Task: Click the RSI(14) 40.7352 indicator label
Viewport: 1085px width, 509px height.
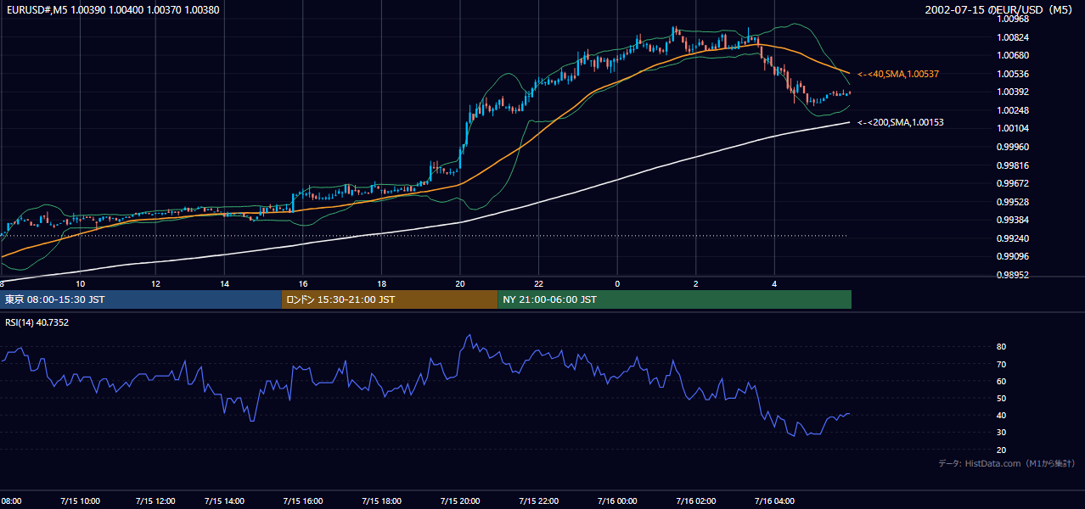Action: [x=36, y=322]
